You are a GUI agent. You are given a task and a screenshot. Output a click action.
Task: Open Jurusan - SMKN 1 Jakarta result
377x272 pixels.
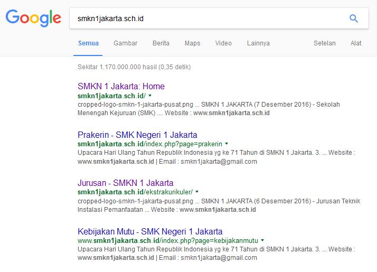pyautogui.click(x=125, y=183)
